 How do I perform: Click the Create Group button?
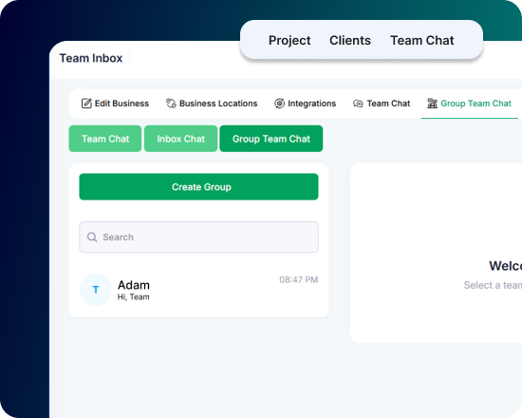(198, 186)
